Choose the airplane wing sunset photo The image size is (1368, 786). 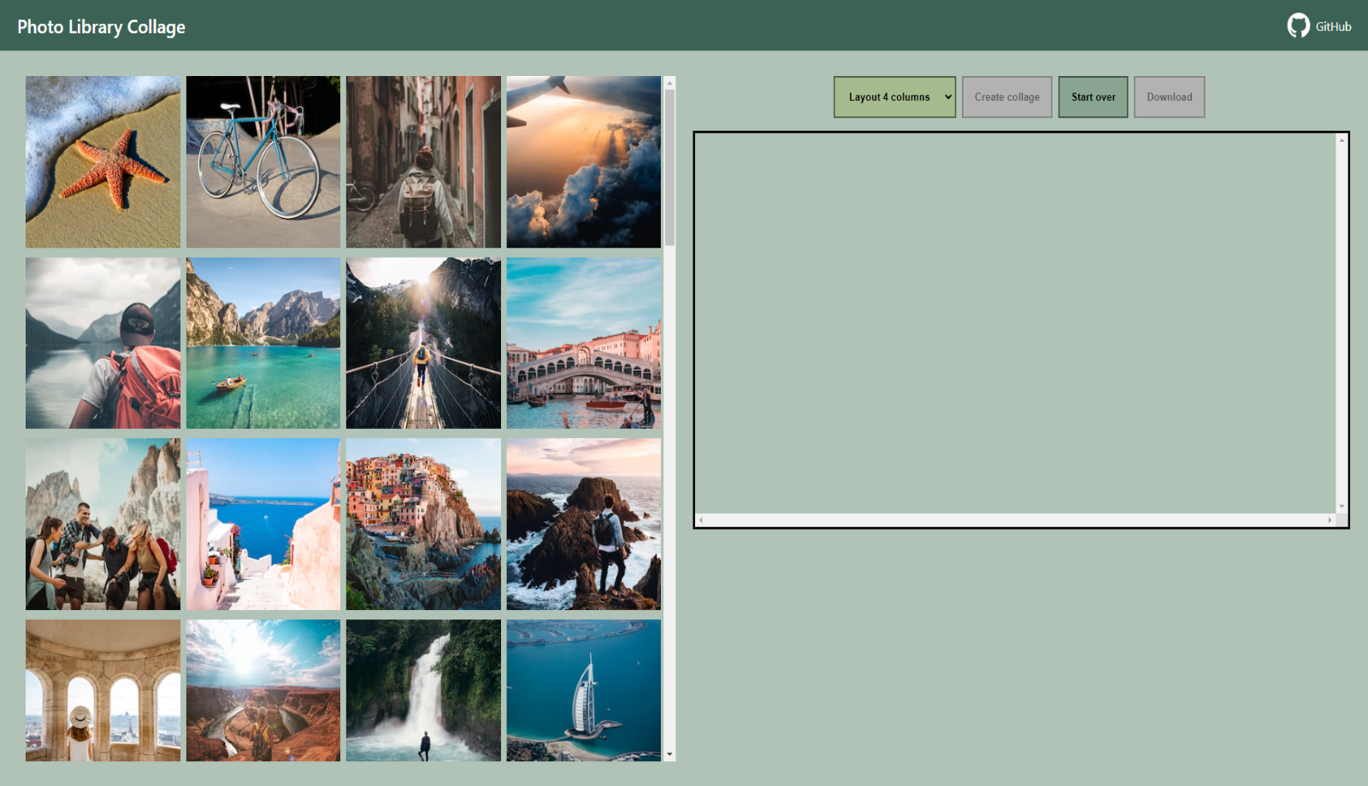click(x=583, y=162)
